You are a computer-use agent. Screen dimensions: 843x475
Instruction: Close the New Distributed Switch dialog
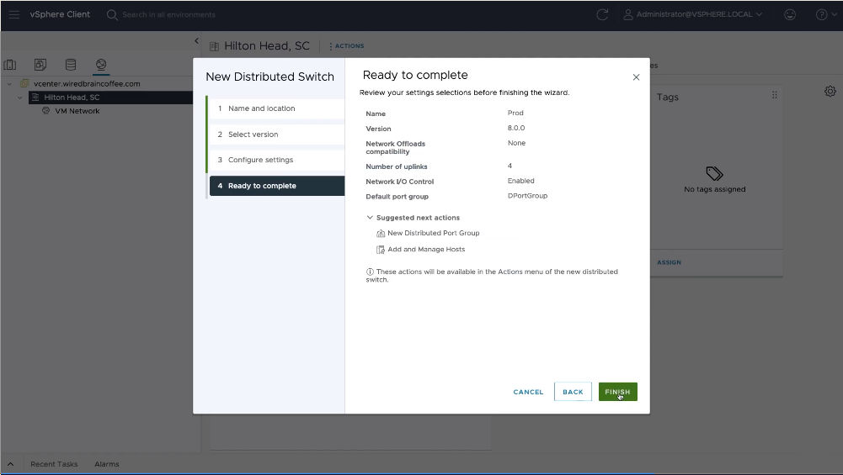[636, 77]
